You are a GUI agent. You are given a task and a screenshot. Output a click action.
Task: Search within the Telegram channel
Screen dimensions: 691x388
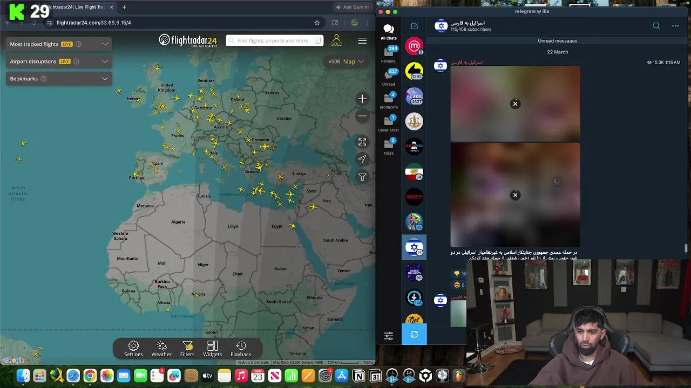(656, 26)
